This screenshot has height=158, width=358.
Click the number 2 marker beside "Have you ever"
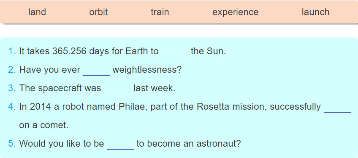click(12, 70)
